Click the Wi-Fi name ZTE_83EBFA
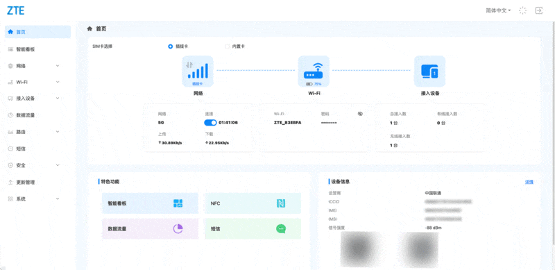The width and height of the screenshot is (555, 270). tap(287, 123)
